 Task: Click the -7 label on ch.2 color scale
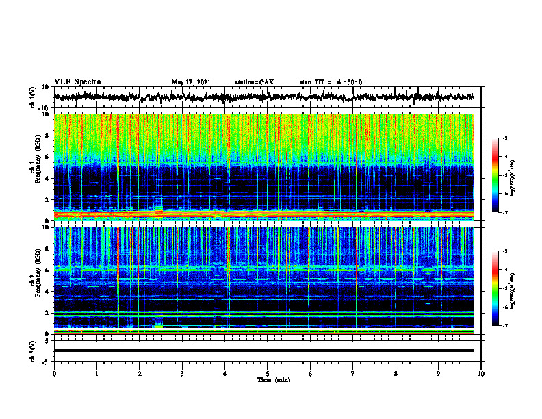point(505,325)
